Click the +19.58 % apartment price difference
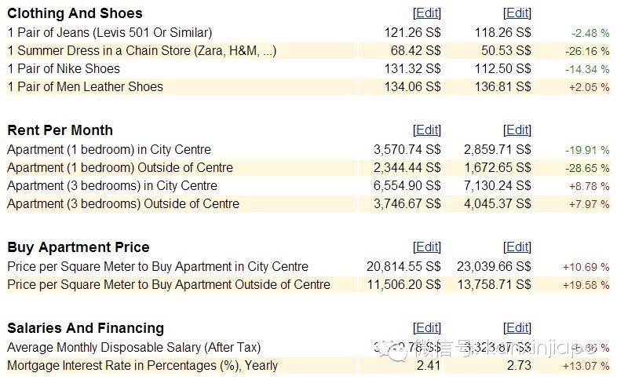The width and height of the screenshot is (617, 380). pos(586,285)
